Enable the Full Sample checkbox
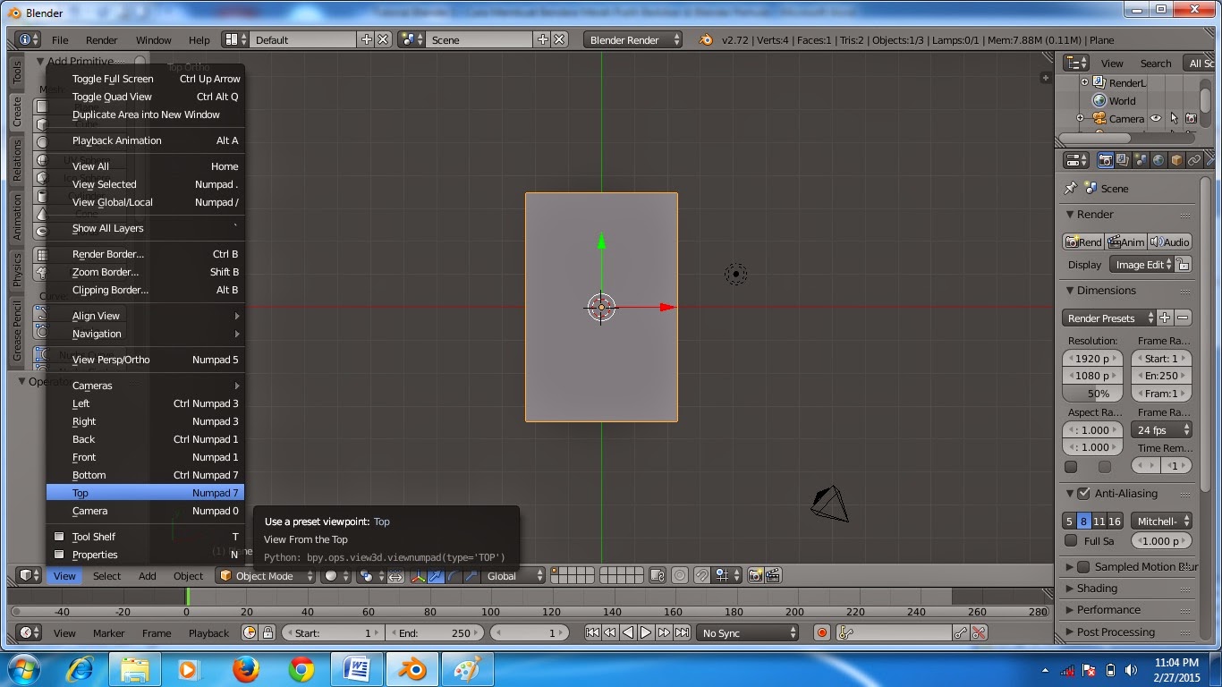The image size is (1222, 687). [1071, 540]
